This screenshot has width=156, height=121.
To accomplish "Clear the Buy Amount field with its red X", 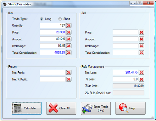I will point(69,39).
